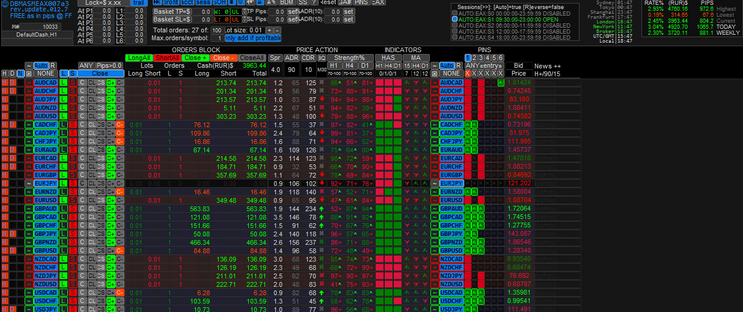Open the DefaultDash,H1 selector

[36, 35]
